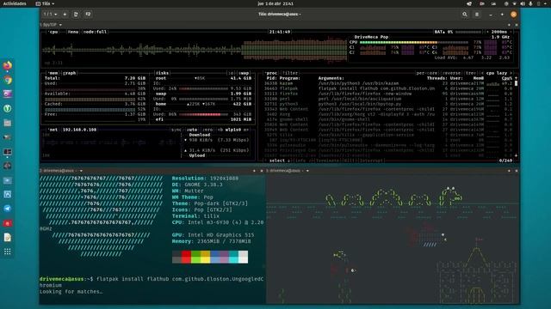551x309 pixels.
Task: Close terminal pane 2 with neofetch
Action: 261,171
